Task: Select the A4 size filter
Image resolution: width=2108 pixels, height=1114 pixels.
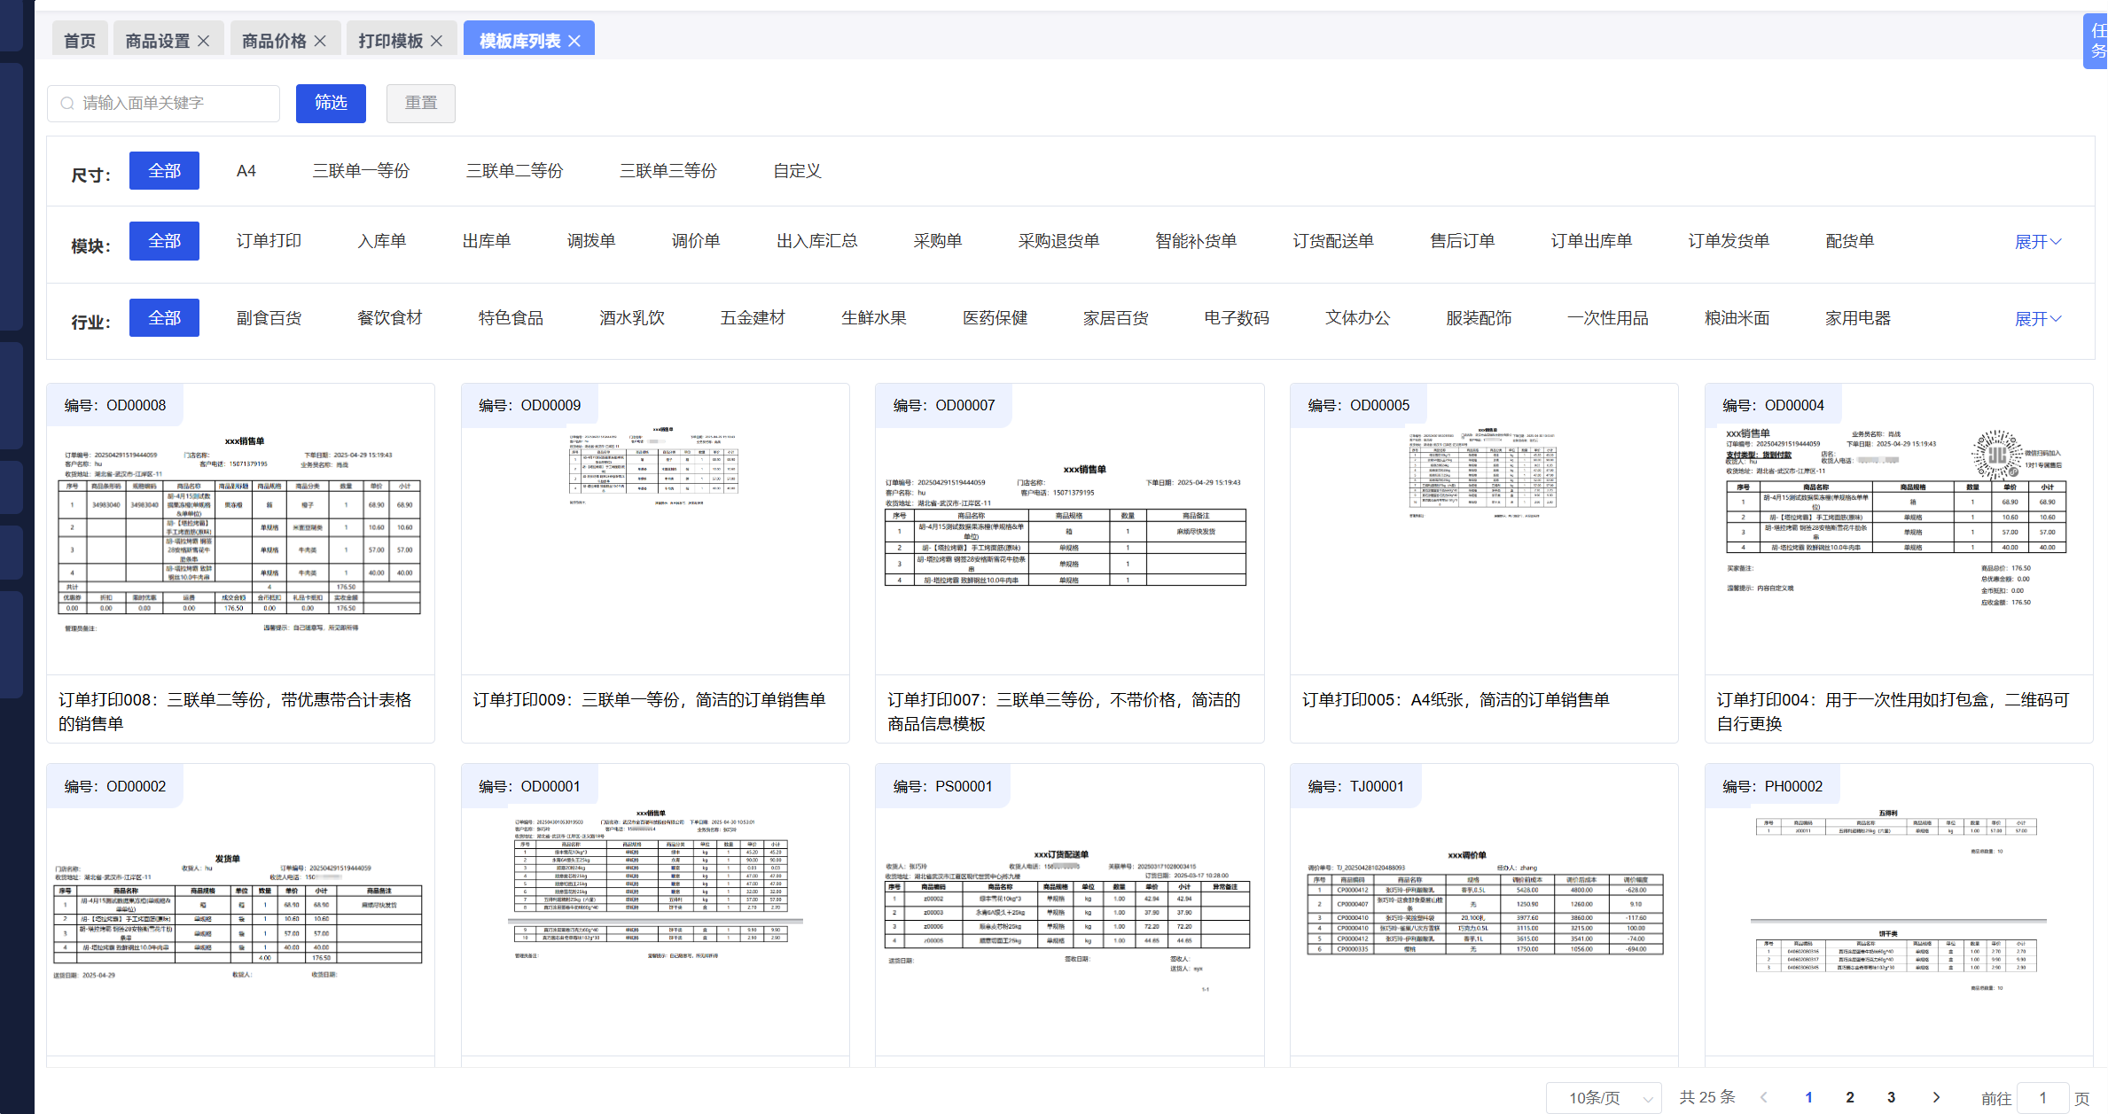Action: point(246,171)
